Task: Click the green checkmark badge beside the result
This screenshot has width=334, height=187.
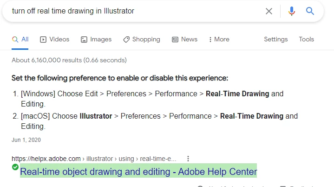Action: coord(15,167)
